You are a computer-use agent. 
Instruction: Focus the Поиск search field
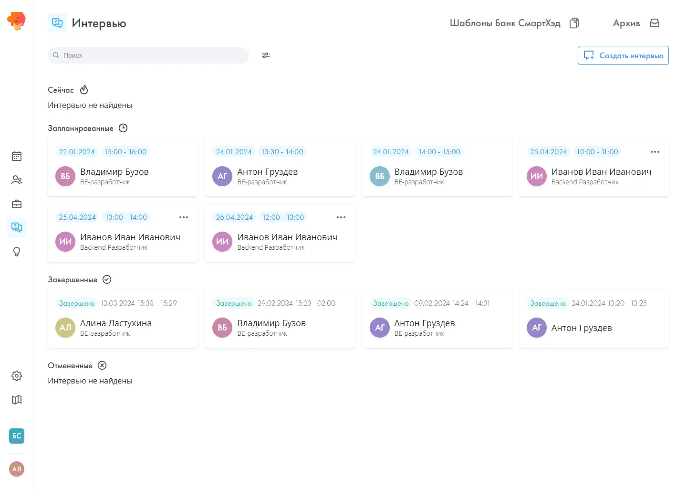(x=148, y=55)
